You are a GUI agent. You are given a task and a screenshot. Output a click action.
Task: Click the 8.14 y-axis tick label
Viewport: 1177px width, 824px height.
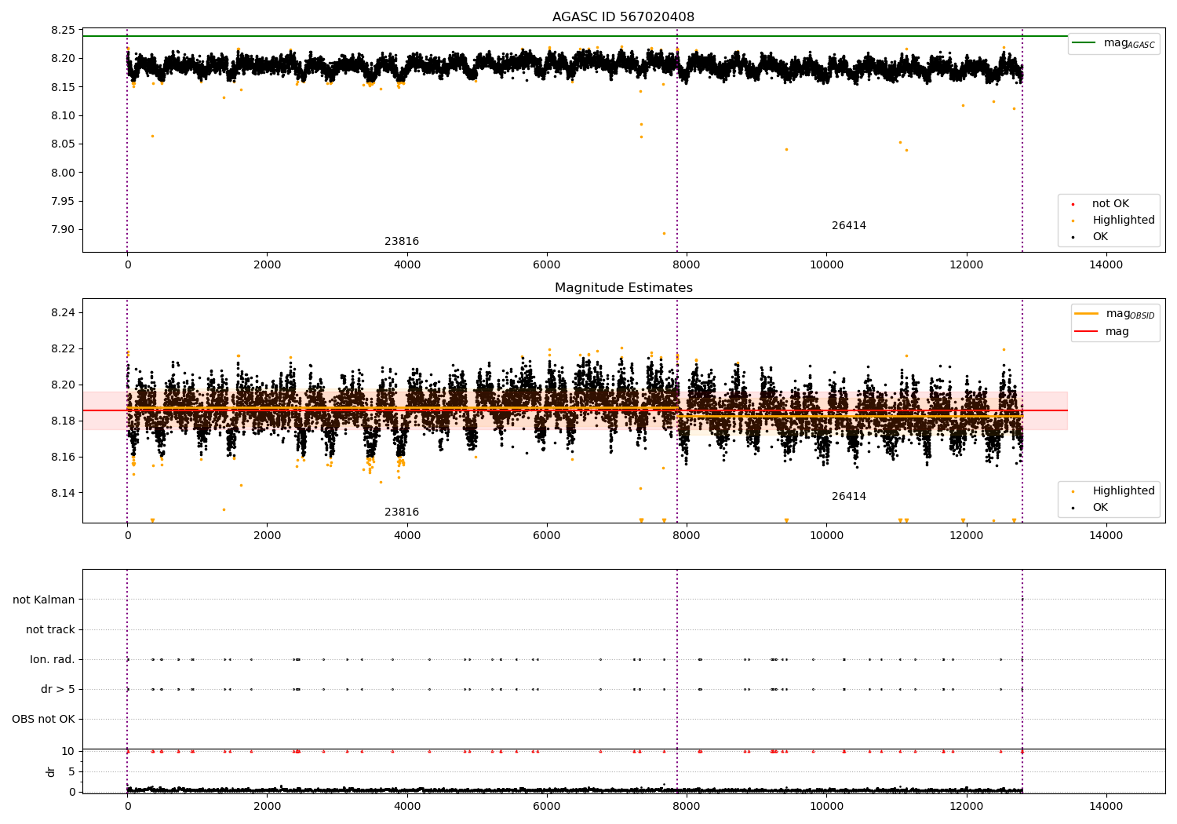pos(63,493)
